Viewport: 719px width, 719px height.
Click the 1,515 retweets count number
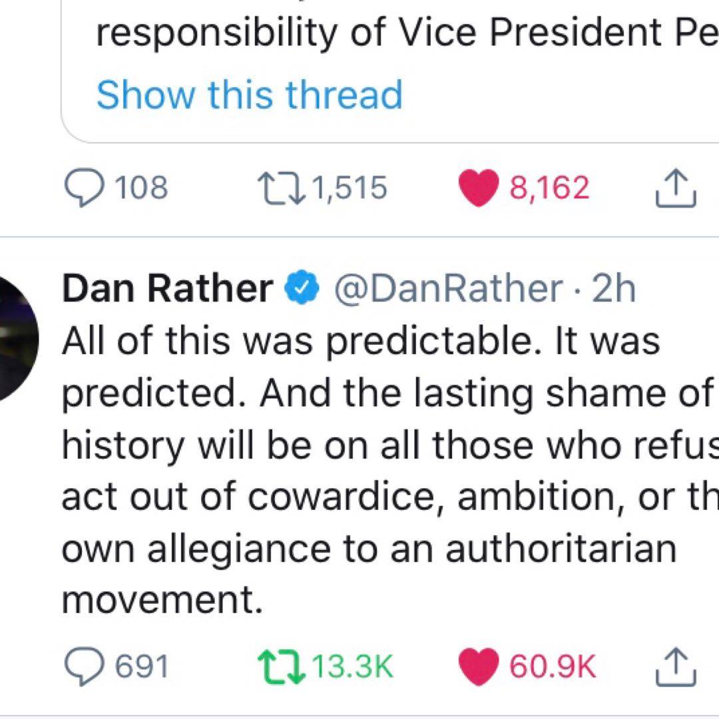click(348, 188)
